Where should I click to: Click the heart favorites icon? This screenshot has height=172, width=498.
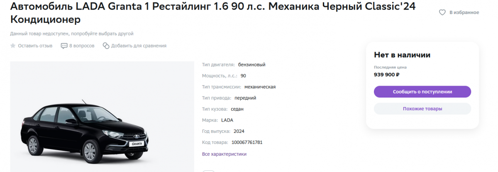point(442,12)
